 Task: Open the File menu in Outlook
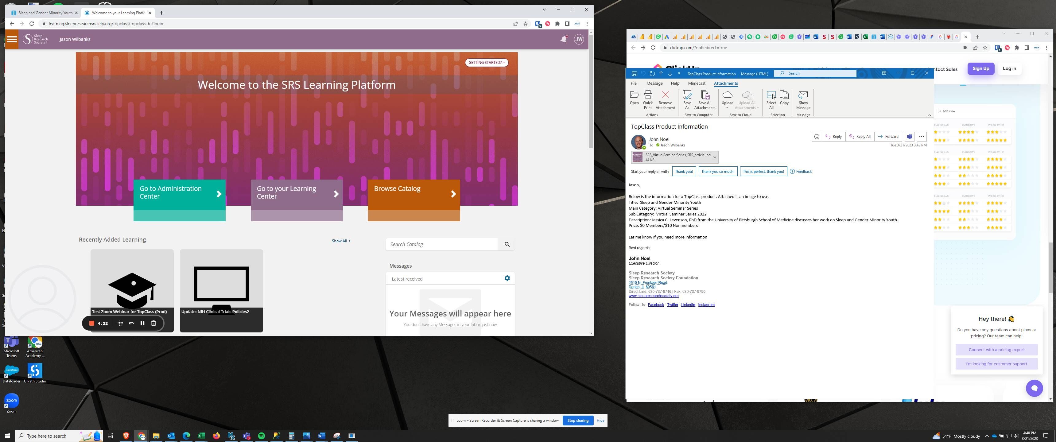633,83
